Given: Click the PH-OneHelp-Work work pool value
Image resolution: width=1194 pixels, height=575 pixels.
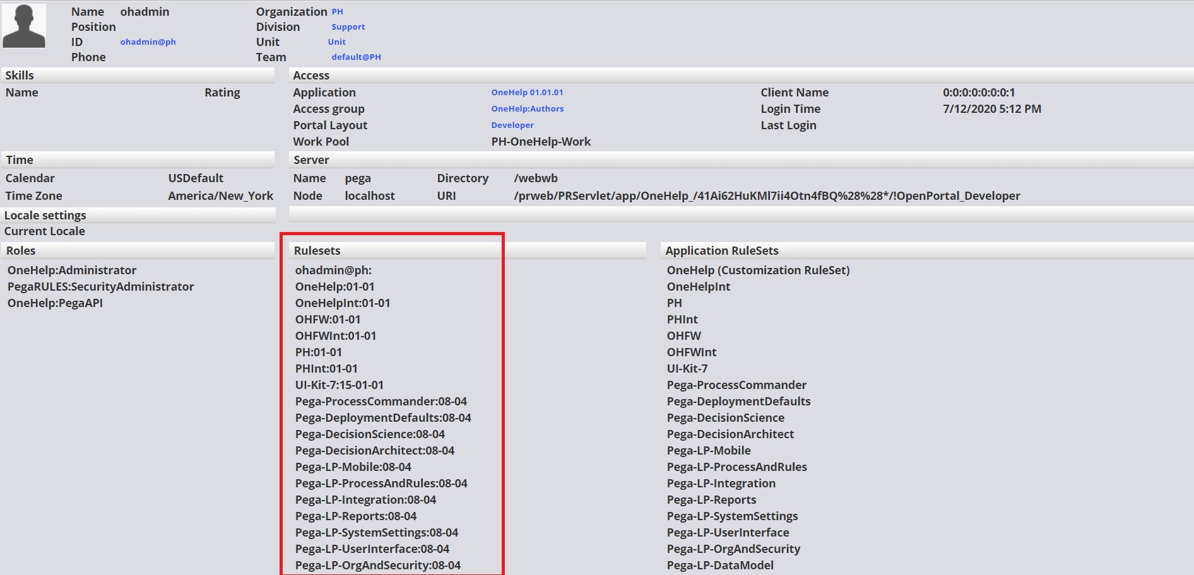Looking at the screenshot, I should coord(541,141).
